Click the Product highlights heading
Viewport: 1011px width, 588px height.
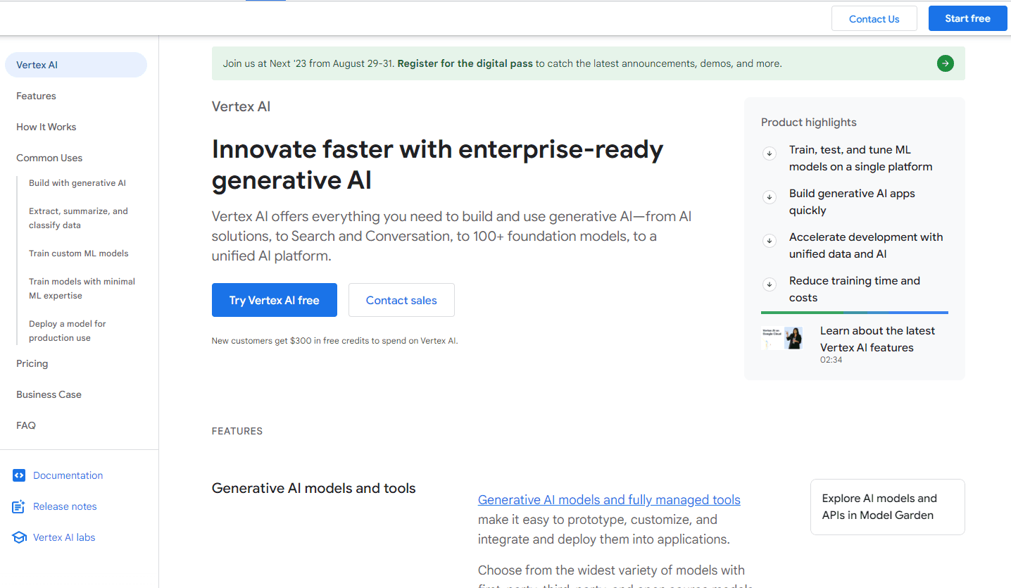(809, 123)
